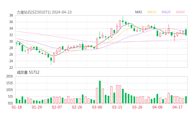The image size is (190, 113).
Task: Click the 02-07 date label
Action: (x=57, y=107)
